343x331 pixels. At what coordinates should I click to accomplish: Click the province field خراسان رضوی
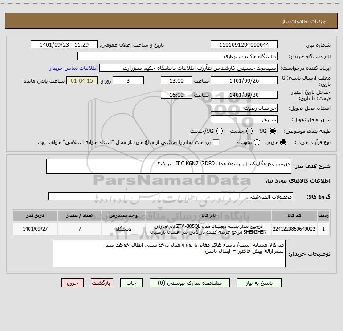click(244, 108)
